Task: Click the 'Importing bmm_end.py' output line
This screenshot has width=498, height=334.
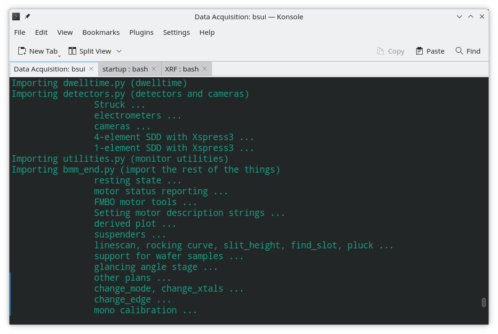Action: pyautogui.click(x=146, y=170)
